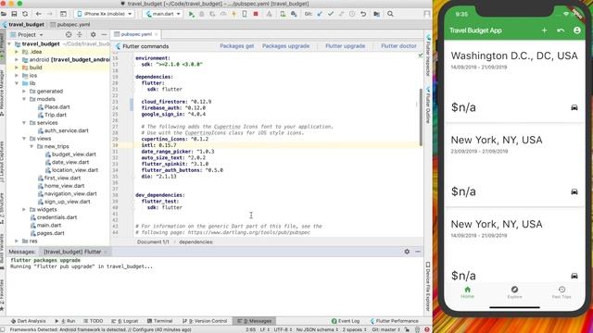
Task: Collapse the models folder
Action: tap(24, 99)
